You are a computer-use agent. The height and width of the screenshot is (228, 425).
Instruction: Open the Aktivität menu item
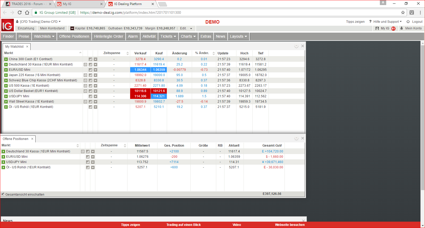click(x=149, y=36)
